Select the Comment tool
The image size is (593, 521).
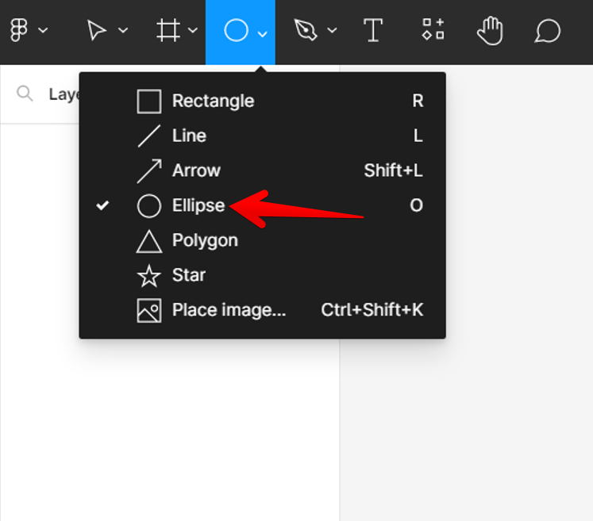click(548, 31)
